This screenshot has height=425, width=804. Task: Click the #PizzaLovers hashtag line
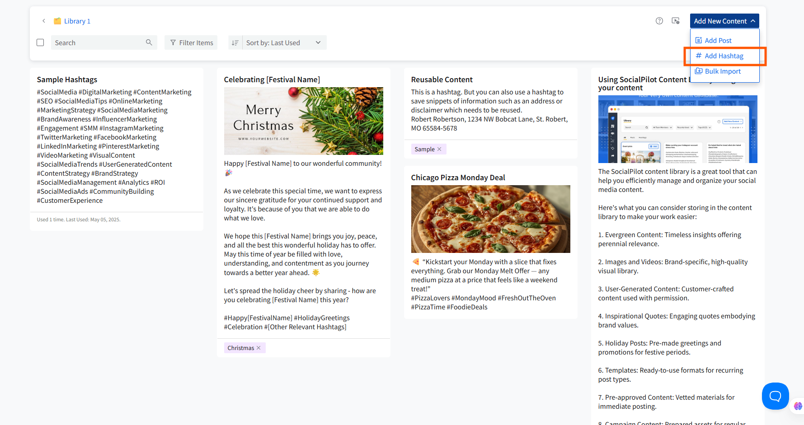click(x=483, y=298)
